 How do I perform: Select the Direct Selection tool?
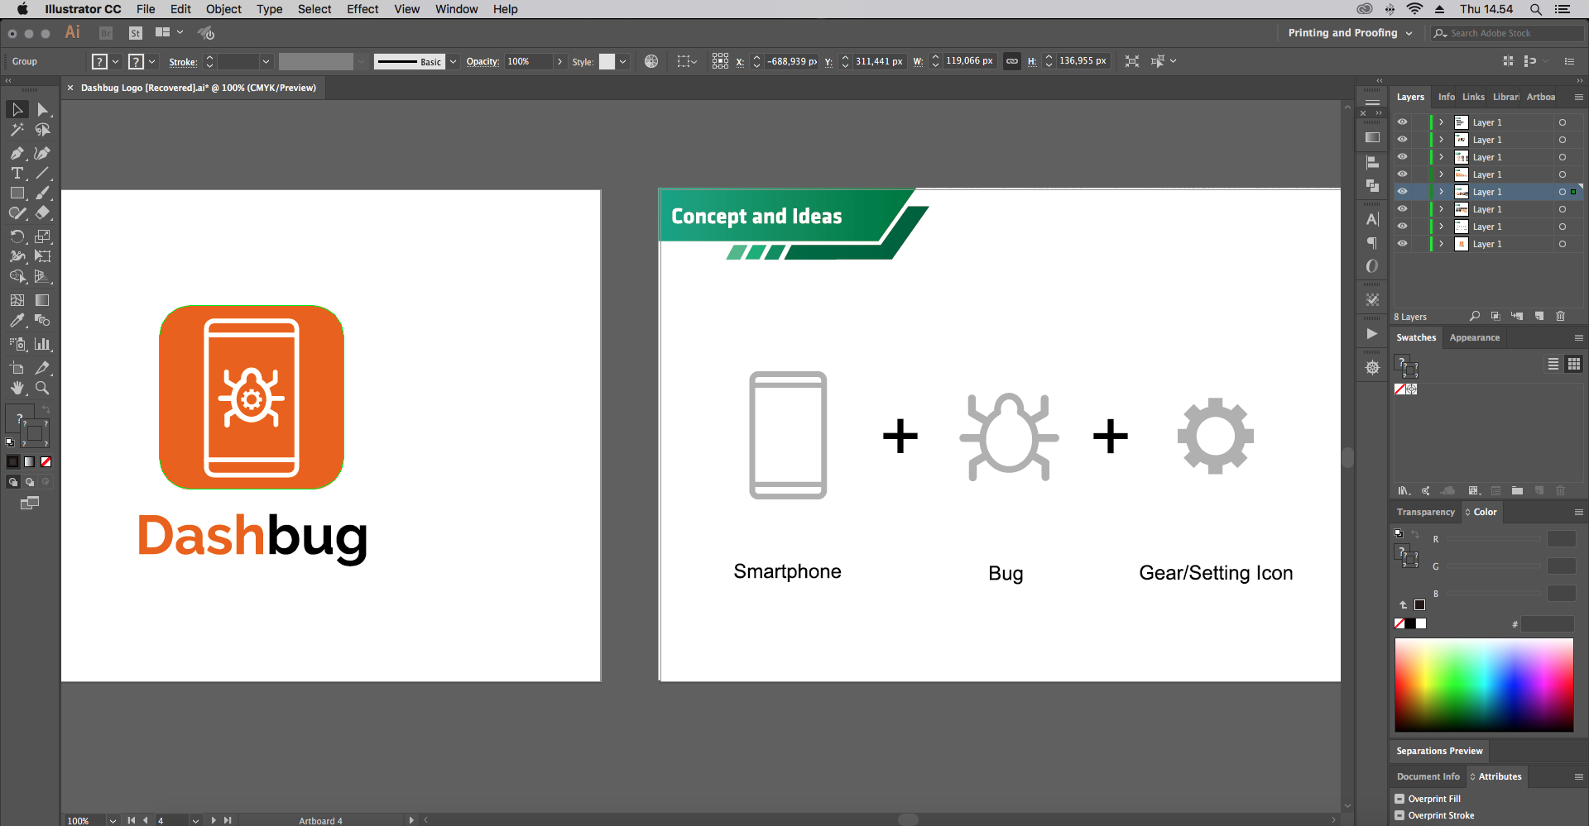pyautogui.click(x=43, y=110)
